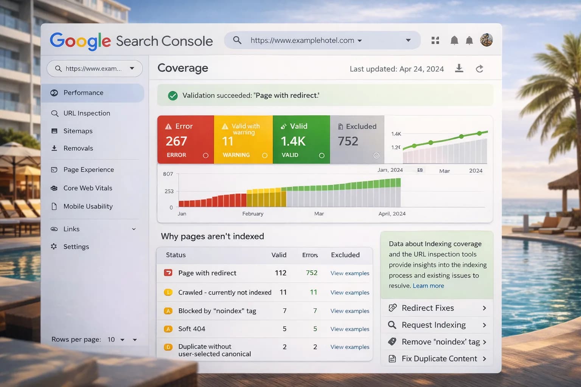Click the Learn more link

pos(428,286)
